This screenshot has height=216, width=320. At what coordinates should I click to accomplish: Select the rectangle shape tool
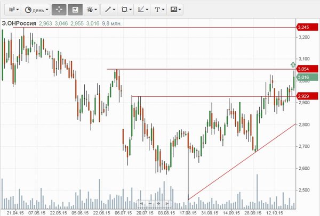[x=126, y=10]
